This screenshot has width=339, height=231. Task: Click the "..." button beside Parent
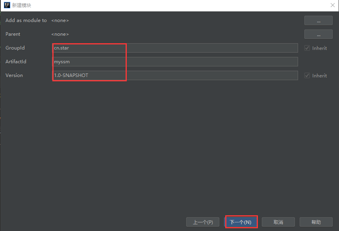tap(318, 34)
